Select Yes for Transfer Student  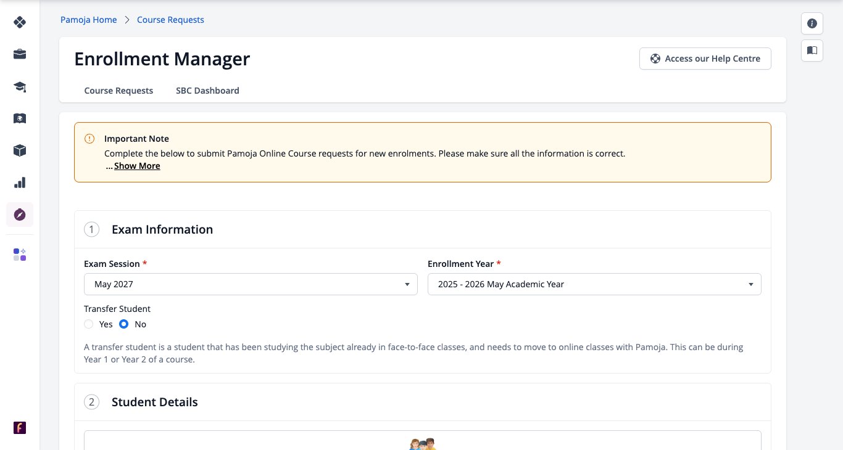(x=89, y=324)
